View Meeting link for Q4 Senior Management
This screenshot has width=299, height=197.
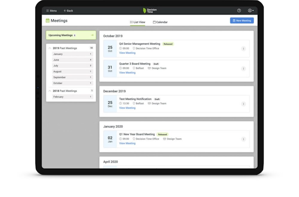click(x=127, y=53)
